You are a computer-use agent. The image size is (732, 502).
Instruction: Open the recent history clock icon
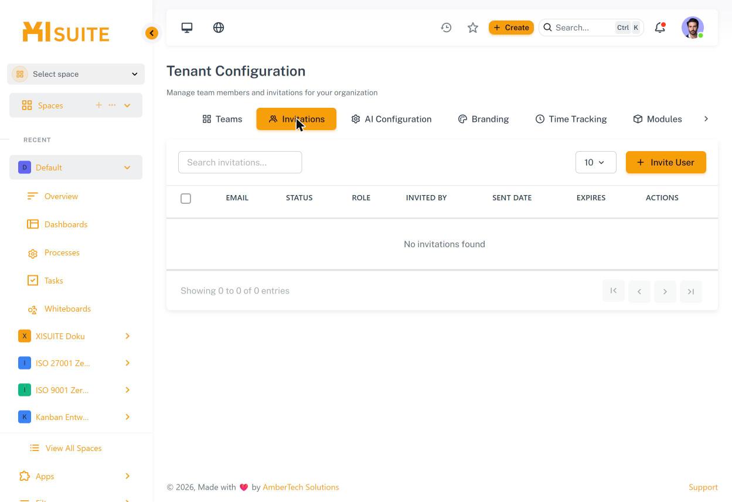(x=446, y=28)
